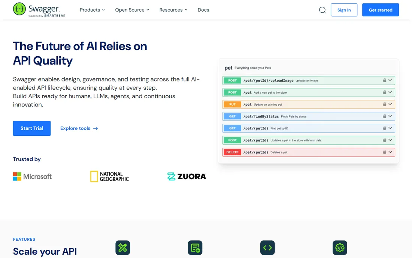
Task: Click the arrow next to Explore tools
Action: point(96,128)
